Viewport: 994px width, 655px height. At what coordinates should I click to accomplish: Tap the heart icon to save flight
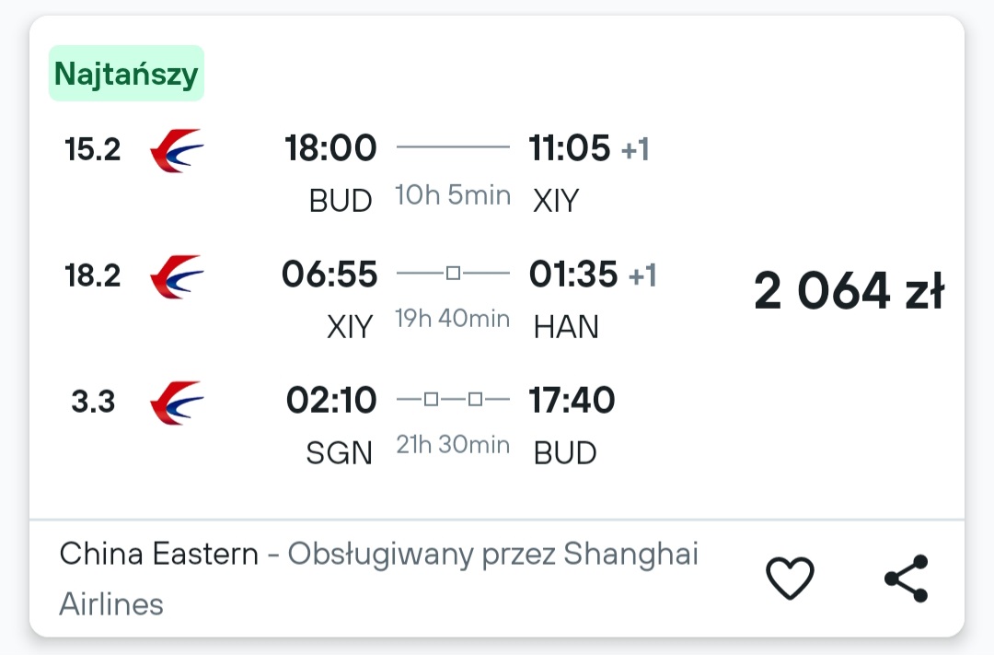click(790, 578)
